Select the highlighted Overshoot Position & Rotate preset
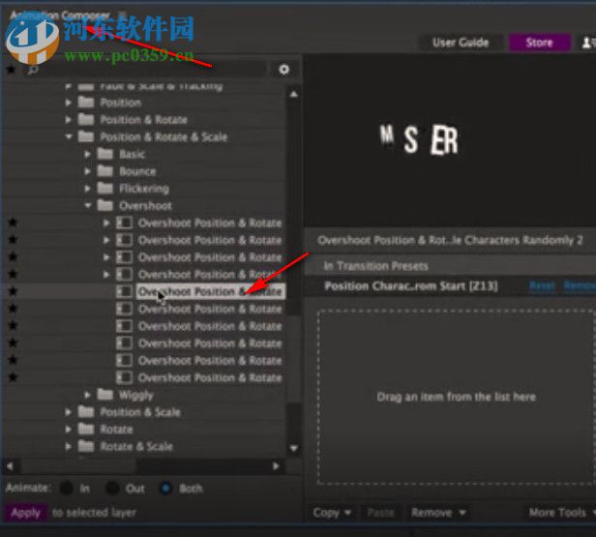Screen dimensions: 596x537 (210, 291)
